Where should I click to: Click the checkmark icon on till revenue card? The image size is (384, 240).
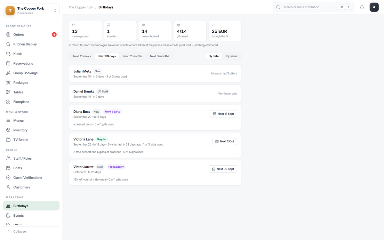(x=213, y=25)
